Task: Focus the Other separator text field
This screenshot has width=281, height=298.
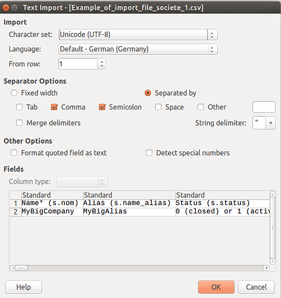Action: point(264,107)
